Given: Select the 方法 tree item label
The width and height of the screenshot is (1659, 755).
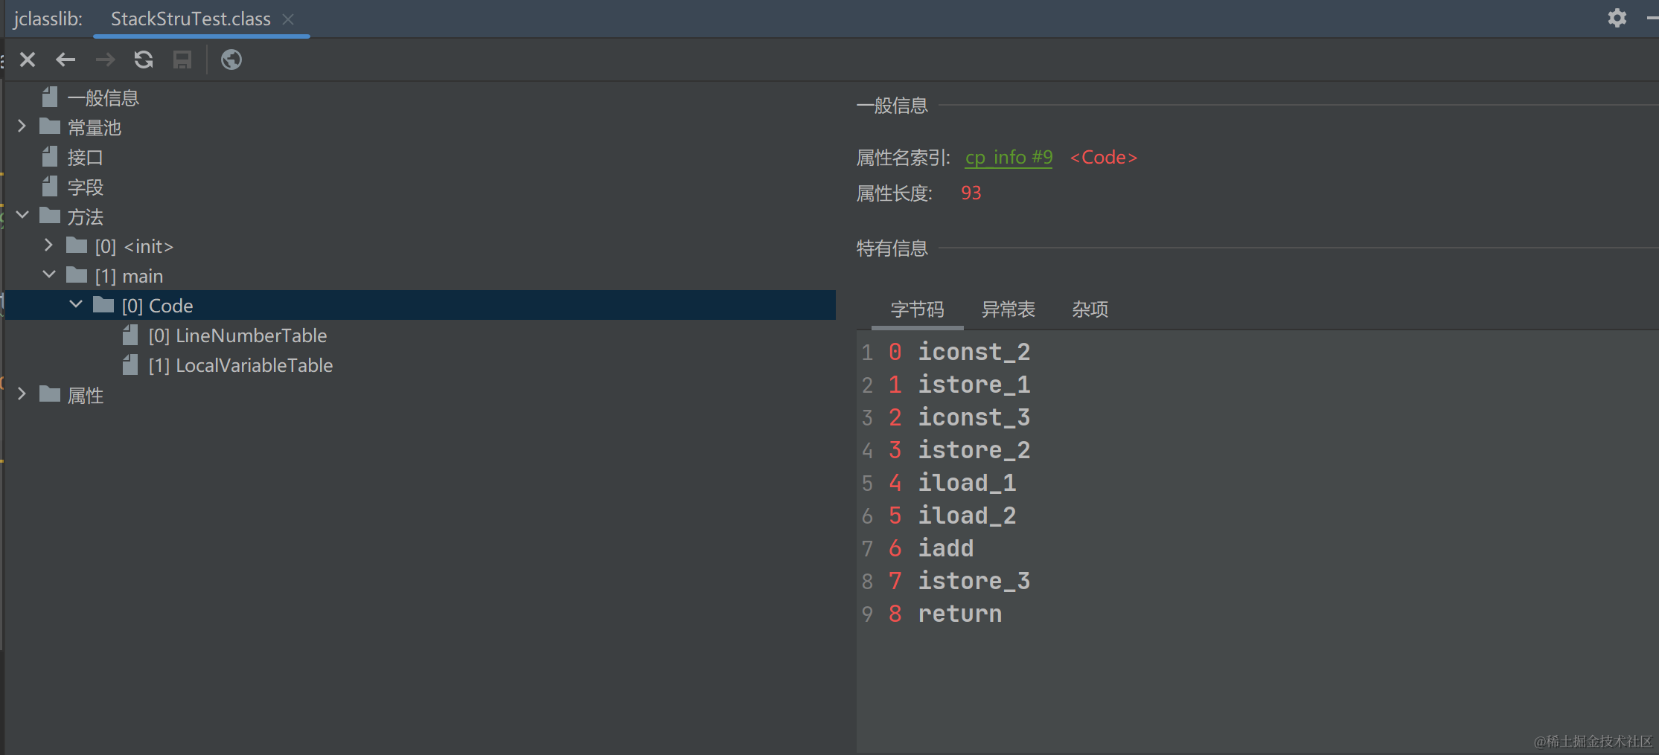Looking at the screenshot, I should pyautogui.click(x=85, y=217).
